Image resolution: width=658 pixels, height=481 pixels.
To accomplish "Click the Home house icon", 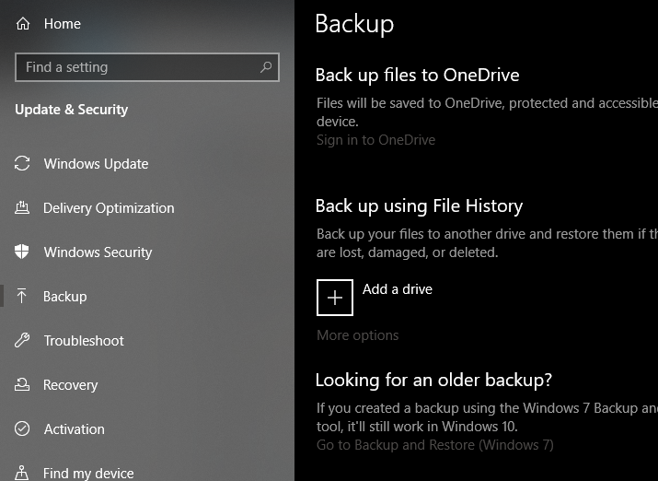I will click(x=23, y=24).
